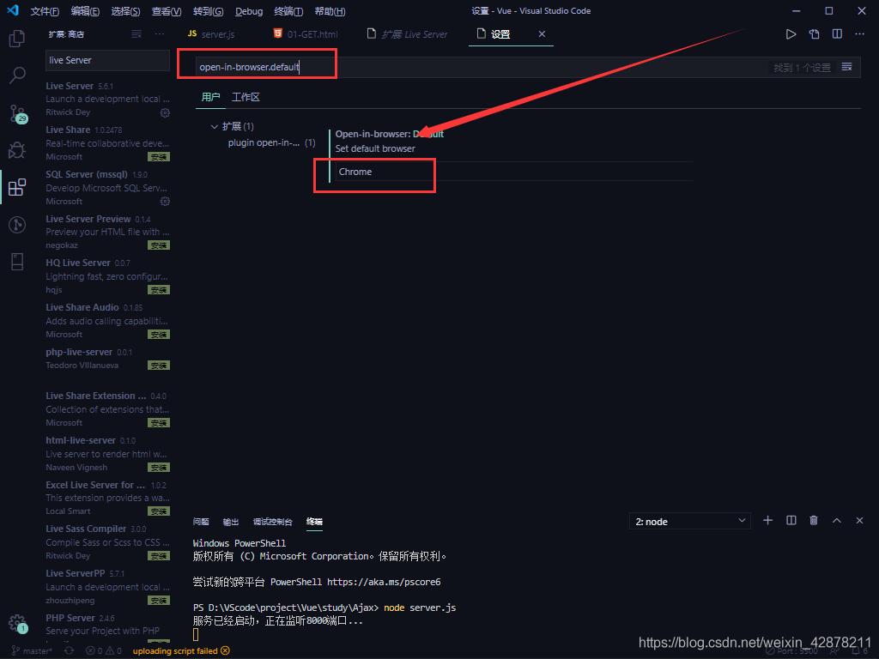The image size is (879, 659).
Task: Open the PHP Server extension entry
Action: pyautogui.click(x=107, y=627)
